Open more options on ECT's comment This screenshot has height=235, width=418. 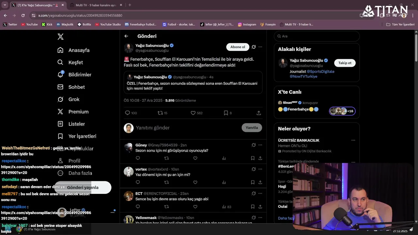tap(260, 193)
